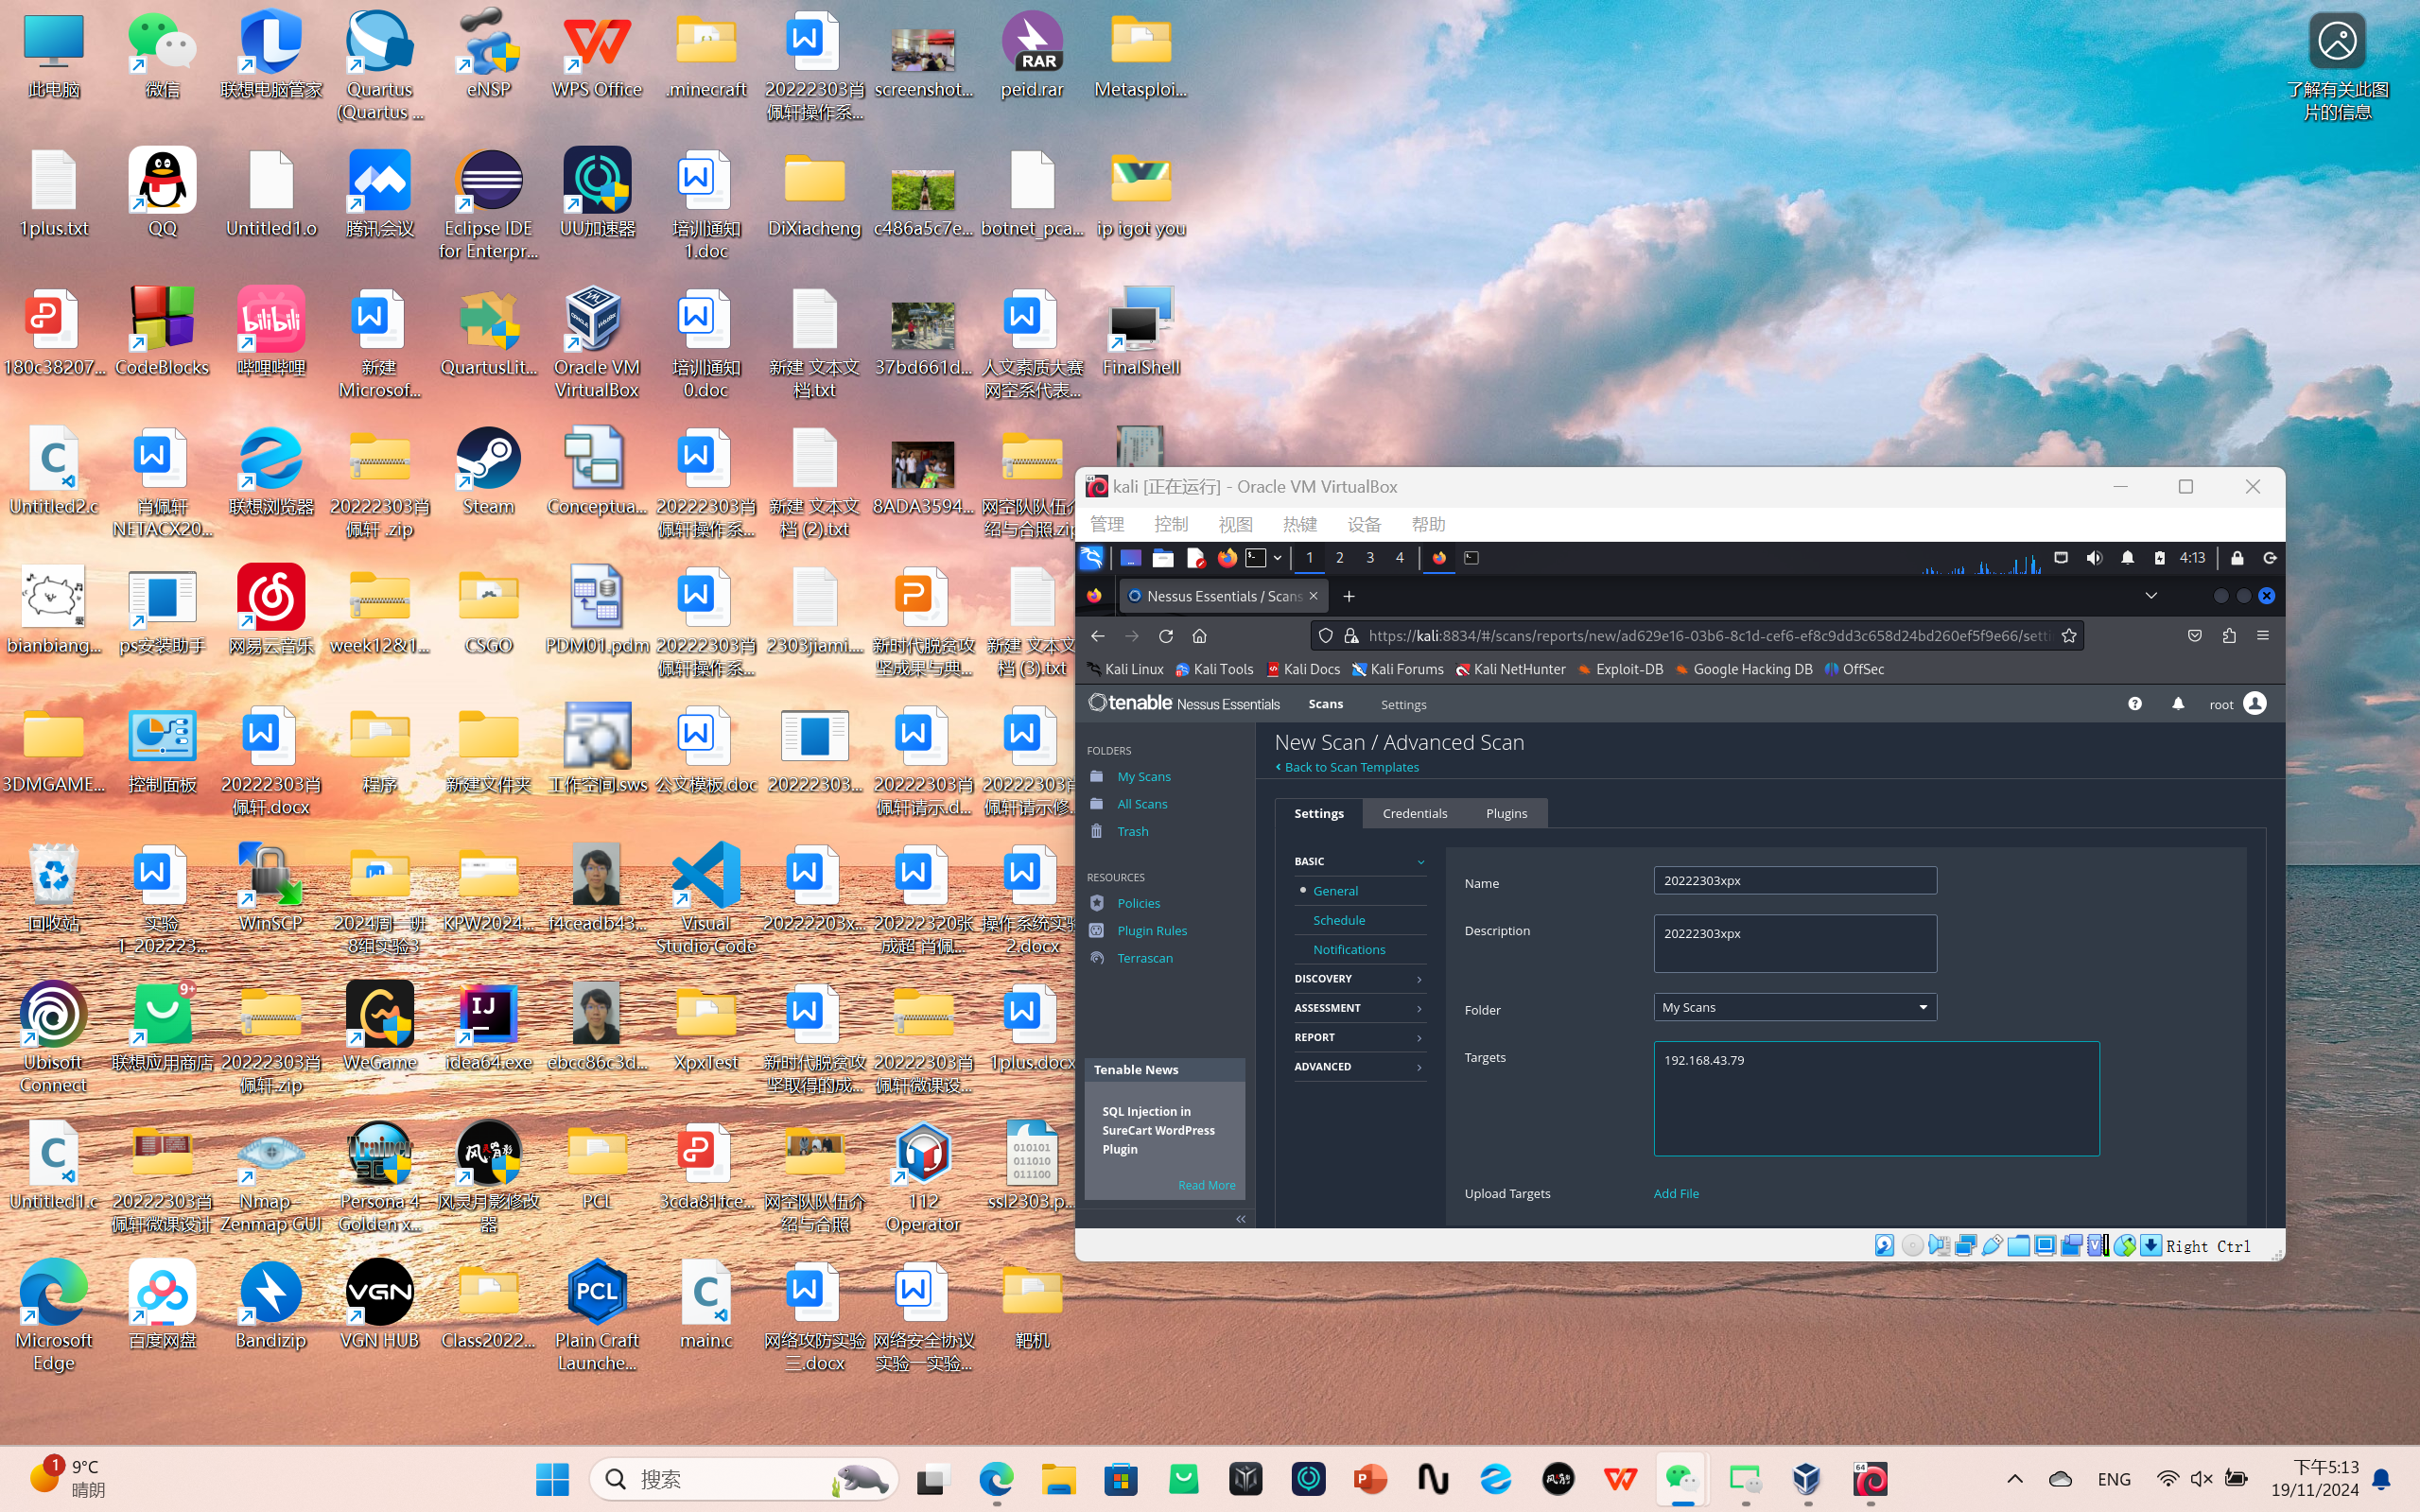The image size is (2420, 1512).
Task: Open Nessus notifications bell
Action: pyautogui.click(x=2178, y=704)
